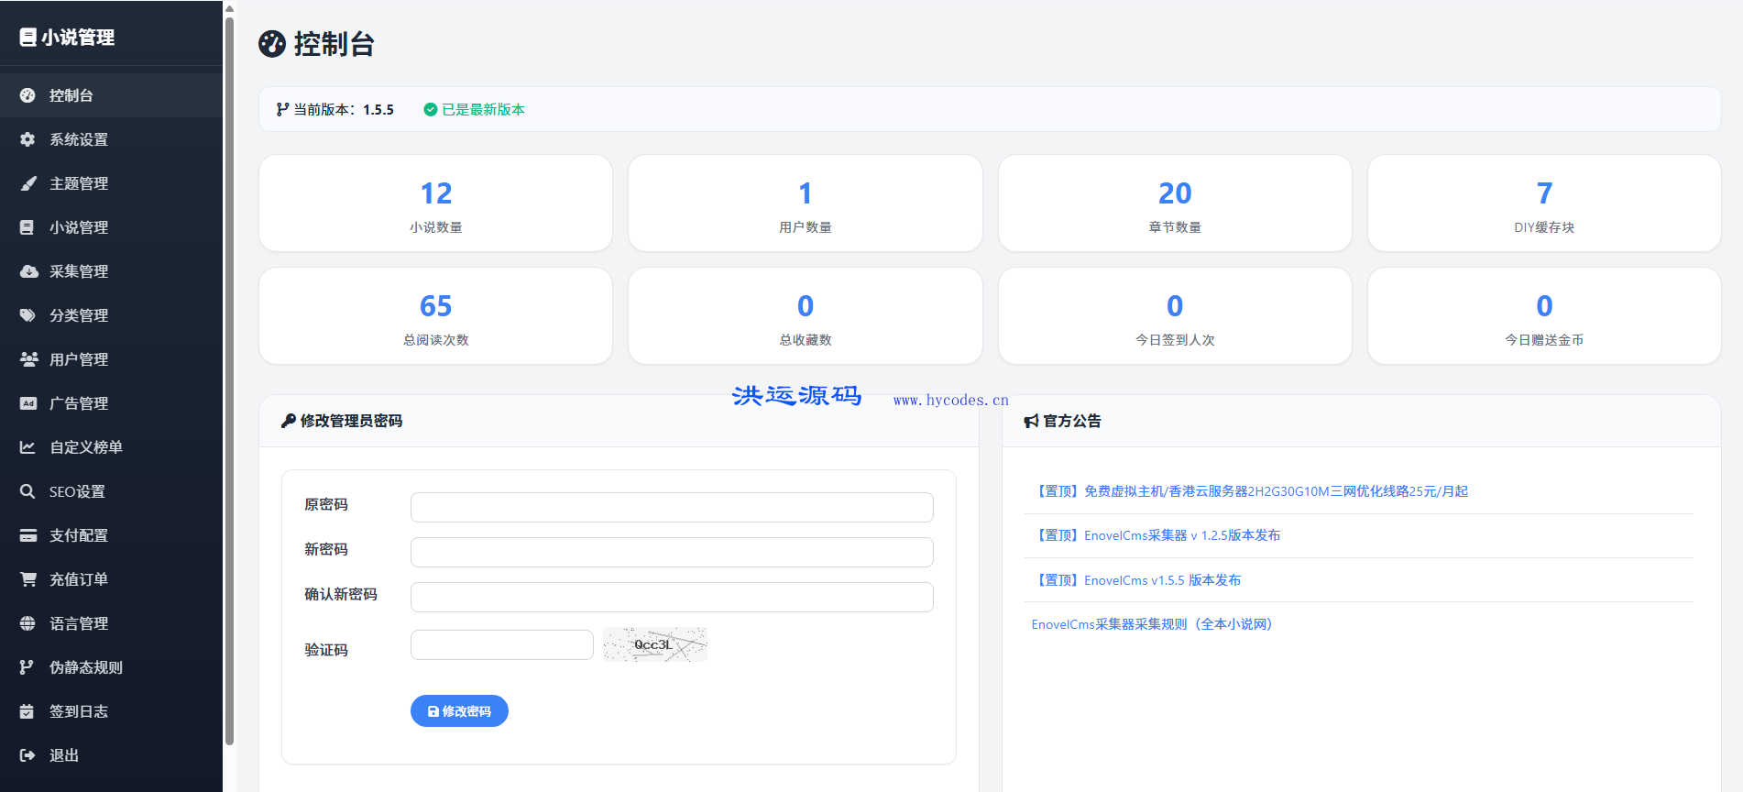The height and width of the screenshot is (792, 1743).
Task: Focus the 新密码 input field
Action: click(x=672, y=552)
